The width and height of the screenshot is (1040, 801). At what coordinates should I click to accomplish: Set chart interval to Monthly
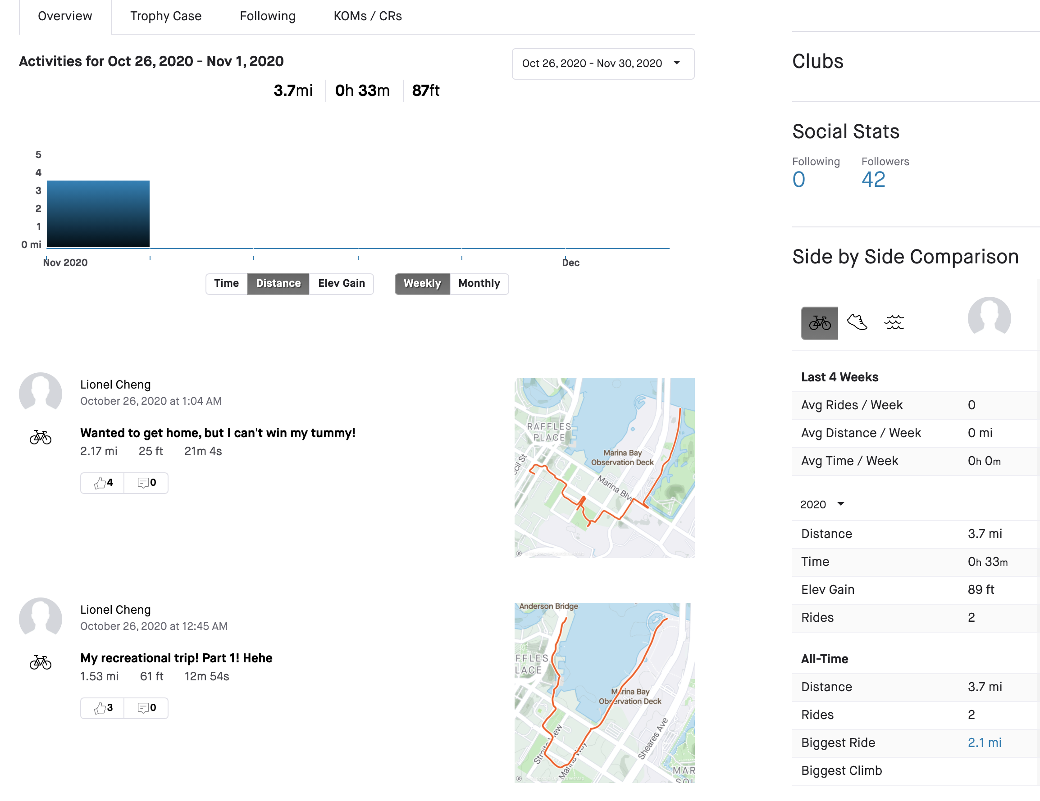point(479,284)
